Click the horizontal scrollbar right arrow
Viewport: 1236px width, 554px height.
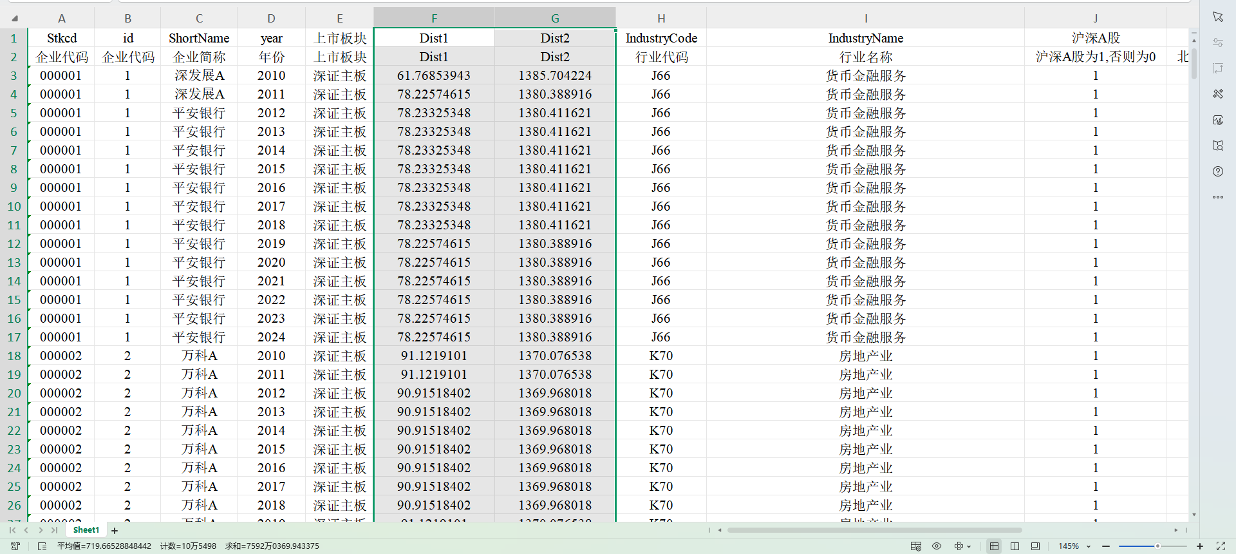pos(1176,530)
